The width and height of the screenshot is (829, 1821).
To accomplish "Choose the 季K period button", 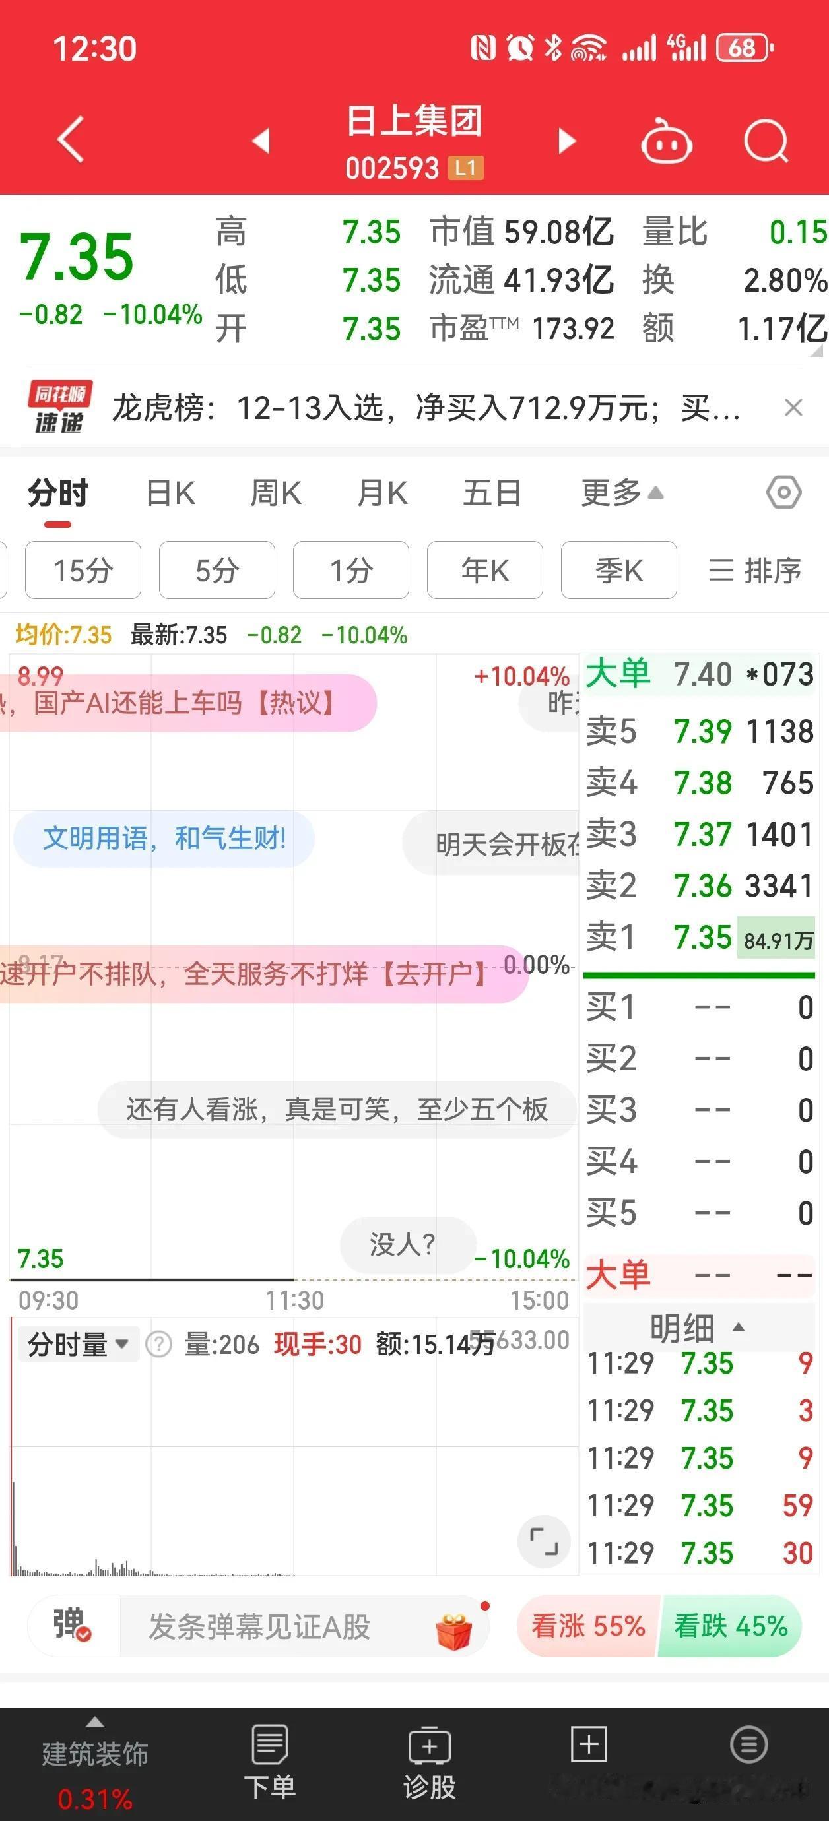I will (619, 570).
